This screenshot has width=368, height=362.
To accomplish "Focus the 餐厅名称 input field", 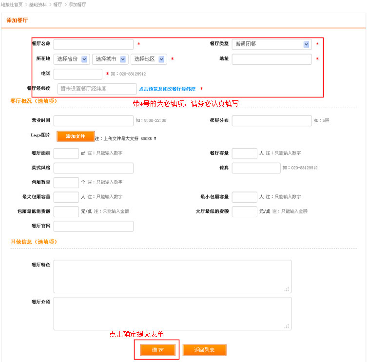I will click(93, 44).
